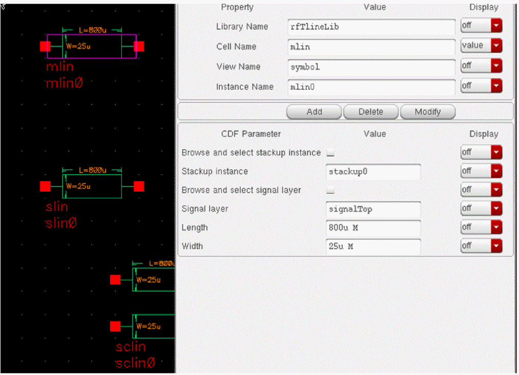The width and height of the screenshot is (519, 375).
Task: Click the left red pin of slin0
Action: 45,186
